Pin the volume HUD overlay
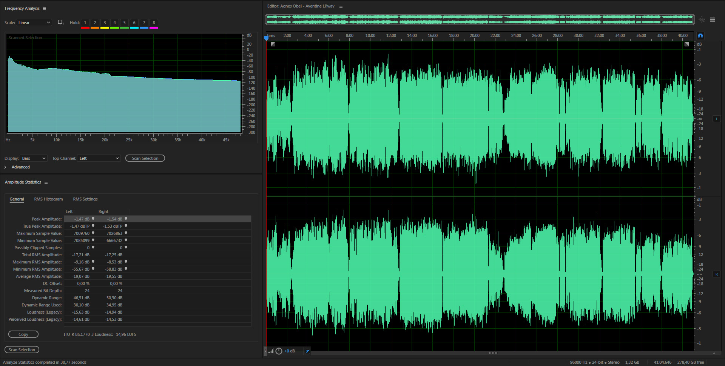725x366 pixels. pyautogui.click(x=307, y=351)
